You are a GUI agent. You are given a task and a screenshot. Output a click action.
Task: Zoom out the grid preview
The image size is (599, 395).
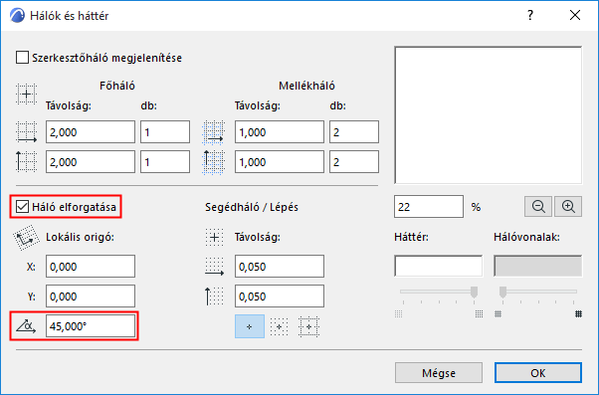(x=538, y=207)
